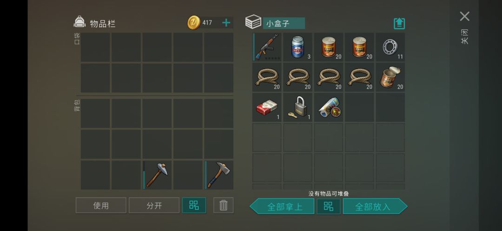Pick the bearing item with count 11
Viewport: 502px width, 231px height.
pyautogui.click(x=390, y=47)
